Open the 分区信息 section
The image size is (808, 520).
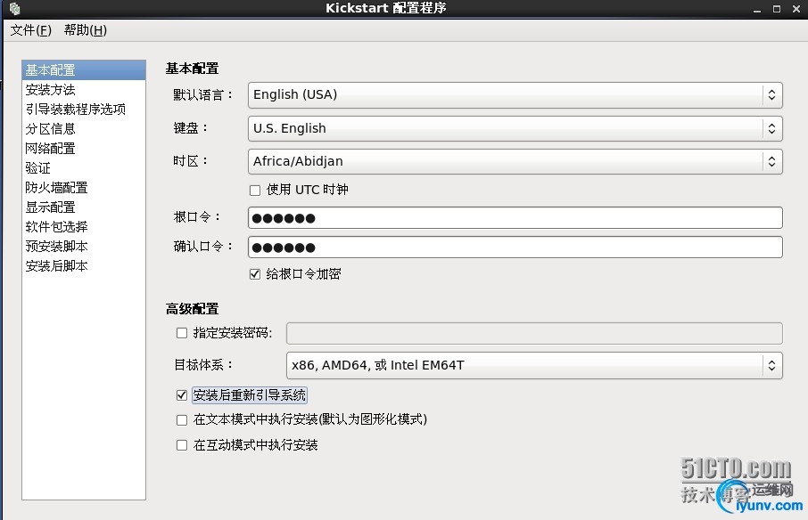tap(84, 128)
